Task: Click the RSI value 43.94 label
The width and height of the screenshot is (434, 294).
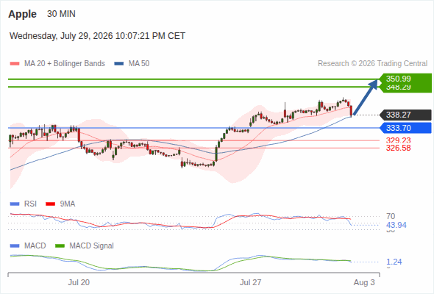Action: click(396, 225)
